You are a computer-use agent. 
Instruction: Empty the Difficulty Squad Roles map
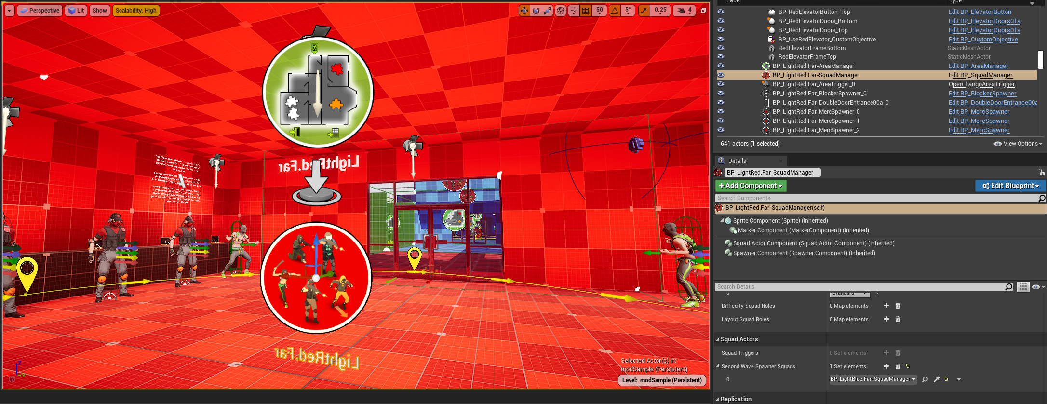click(898, 306)
